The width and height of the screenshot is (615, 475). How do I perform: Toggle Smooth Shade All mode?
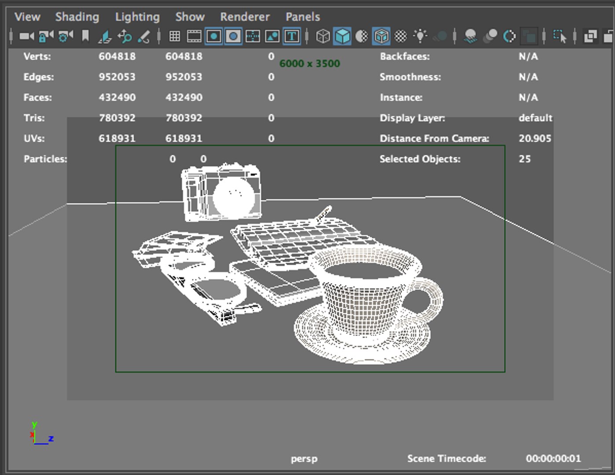(342, 36)
